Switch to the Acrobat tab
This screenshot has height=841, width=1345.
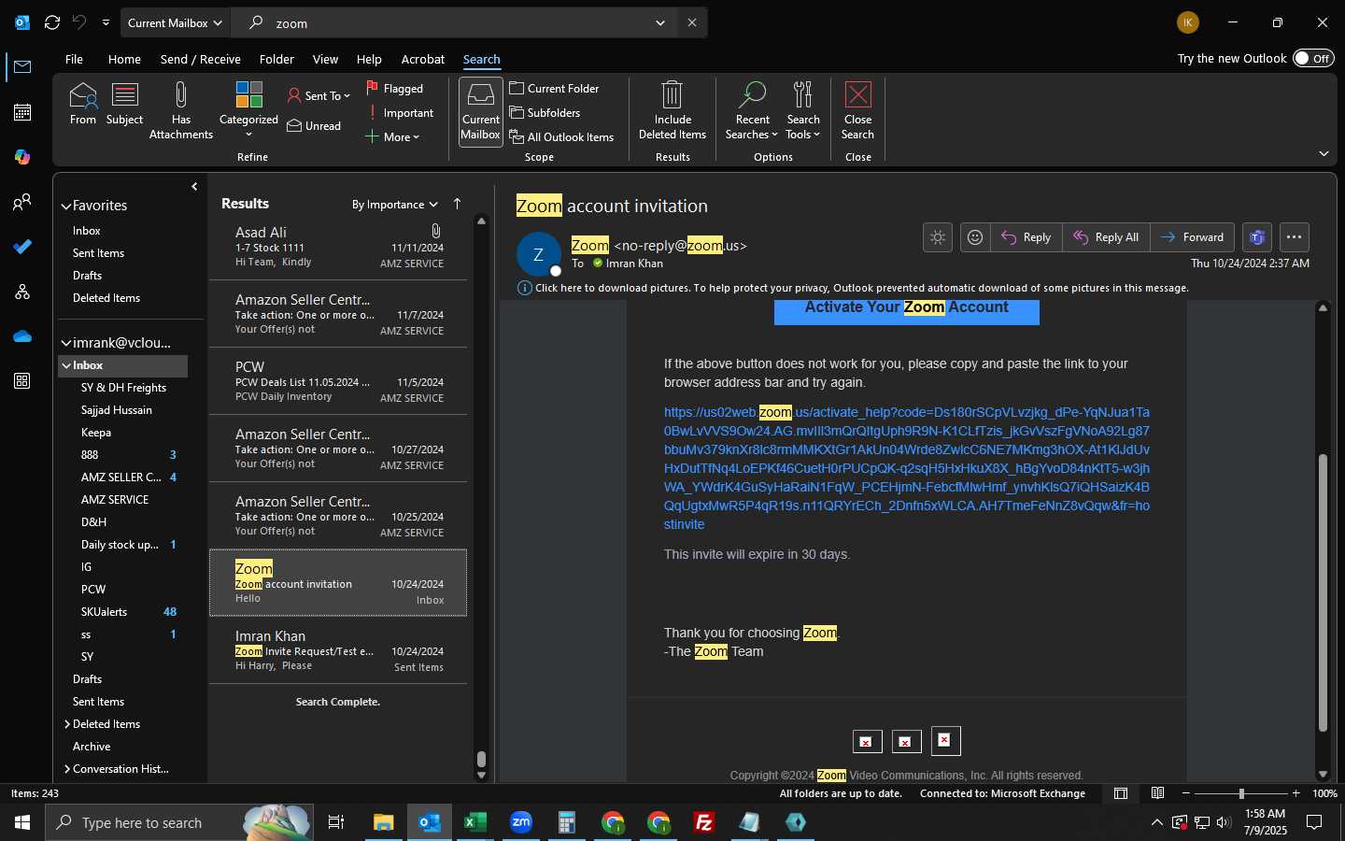click(x=423, y=59)
